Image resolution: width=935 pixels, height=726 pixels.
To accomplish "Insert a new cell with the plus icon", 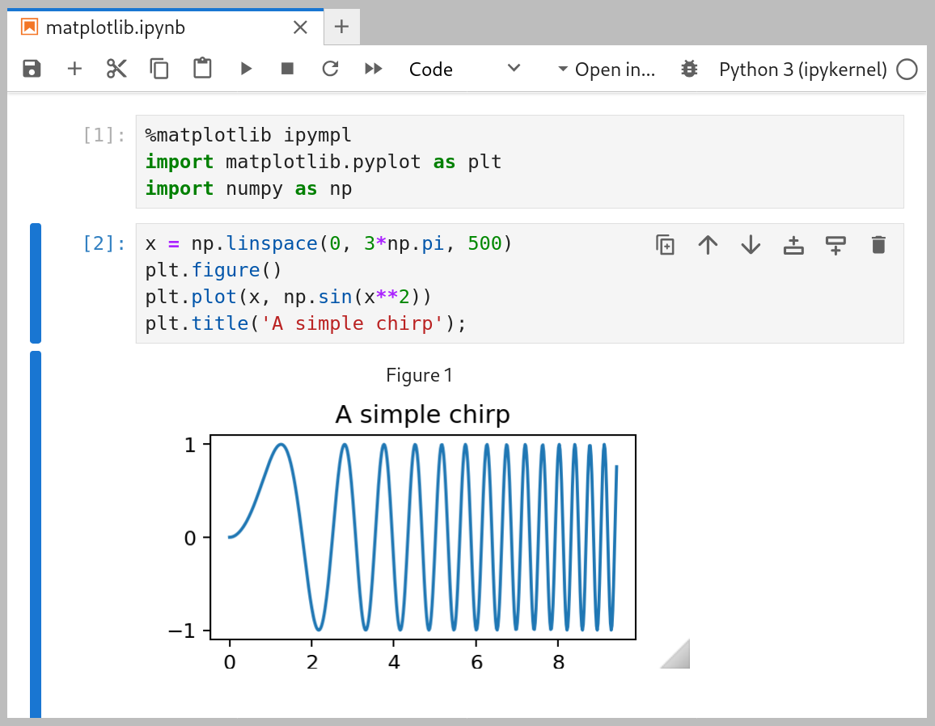I will tap(74, 70).
